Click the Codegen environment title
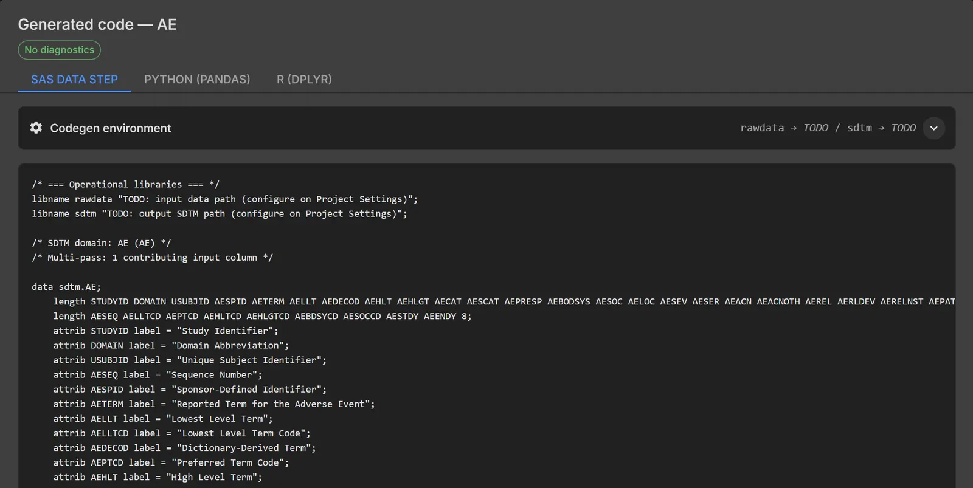Screen dimensions: 973x488 (111, 128)
